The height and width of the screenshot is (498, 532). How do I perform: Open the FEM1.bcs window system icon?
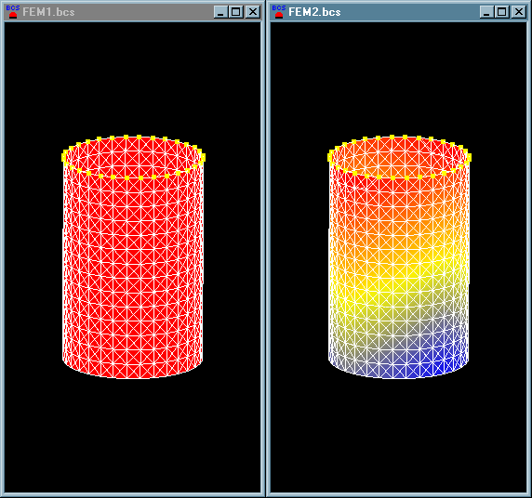point(13,12)
